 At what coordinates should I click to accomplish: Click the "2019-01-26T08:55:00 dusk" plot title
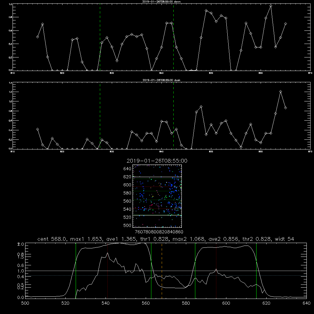[161, 80]
